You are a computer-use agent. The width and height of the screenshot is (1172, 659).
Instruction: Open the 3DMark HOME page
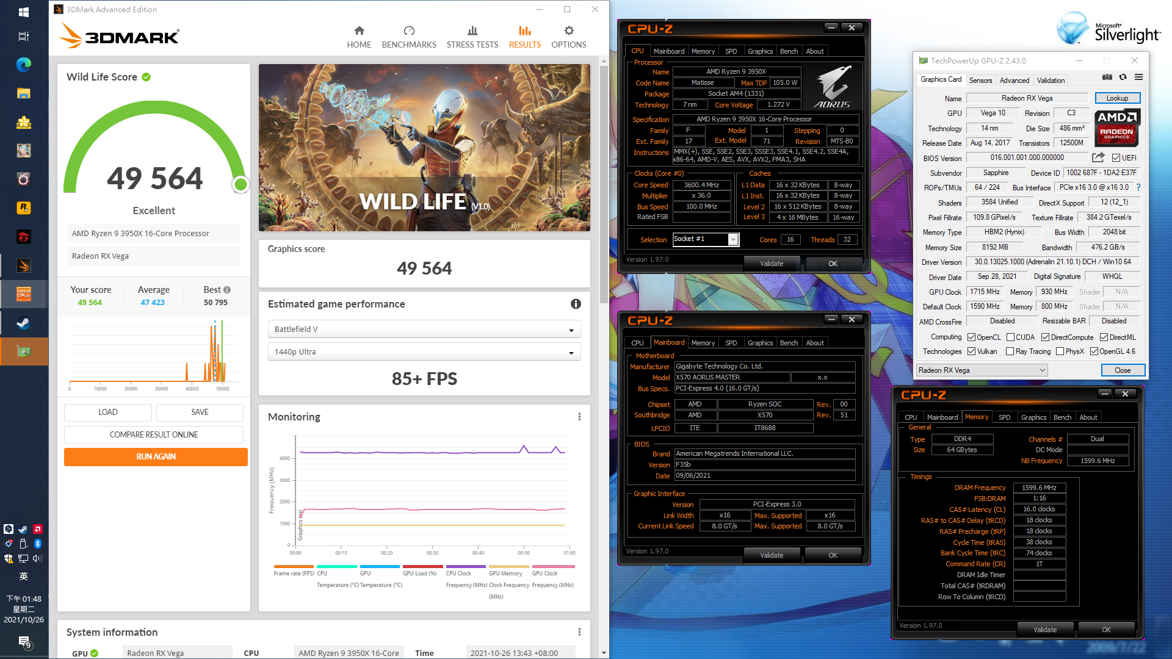[x=359, y=37]
